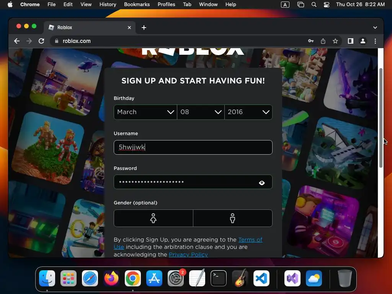392x294 pixels.
Task: Go back using the browser back arrow
Action: 17,41
